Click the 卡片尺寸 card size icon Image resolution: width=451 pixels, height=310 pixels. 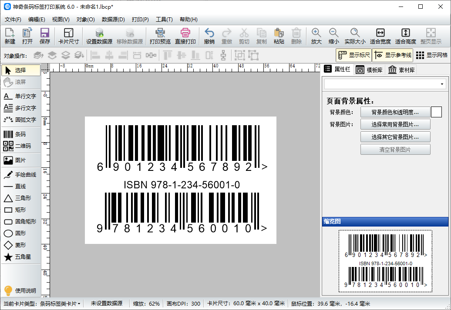[69, 36]
